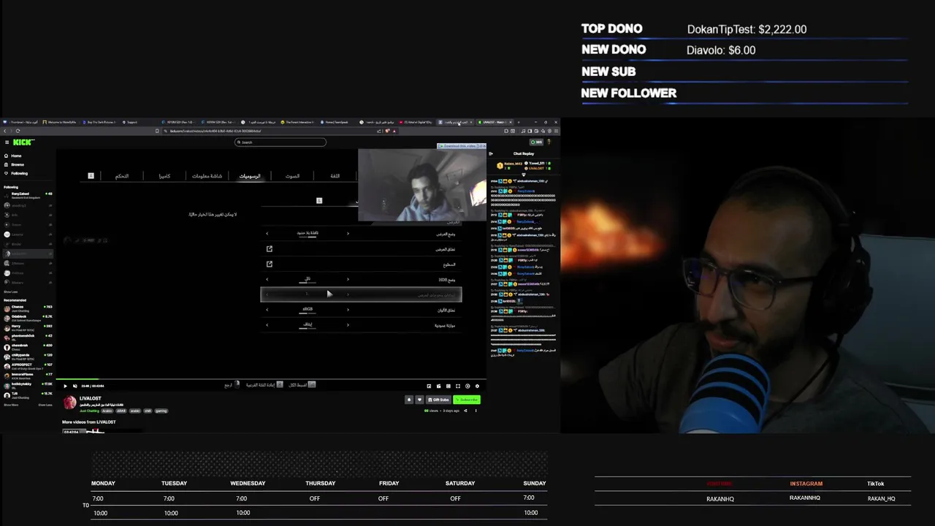Toggle picture-in-picture mini player icon
The width and height of the screenshot is (935, 526).
tap(429, 386)
